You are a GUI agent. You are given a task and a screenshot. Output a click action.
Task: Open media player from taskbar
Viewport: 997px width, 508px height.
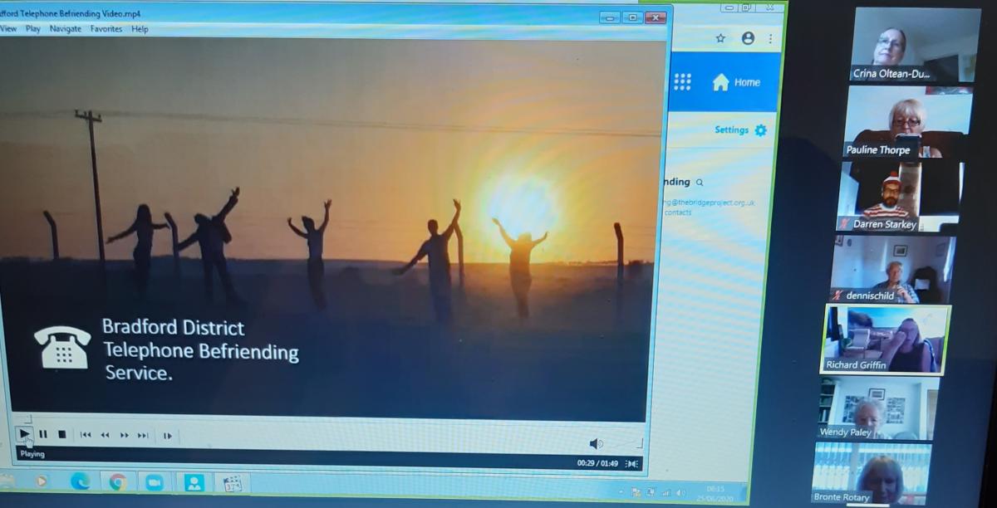tap(42, 481)
